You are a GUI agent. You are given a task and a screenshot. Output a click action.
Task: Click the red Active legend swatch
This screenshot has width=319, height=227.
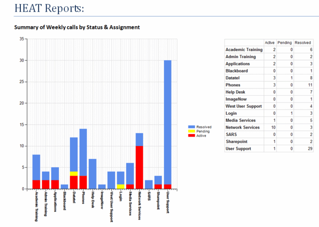(192, 135)
